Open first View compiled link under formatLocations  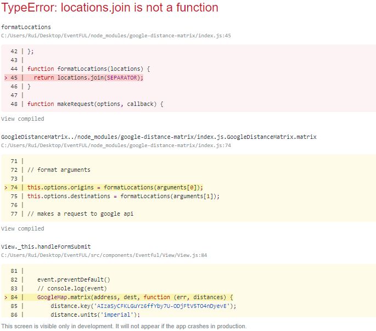tap(23, 119)
